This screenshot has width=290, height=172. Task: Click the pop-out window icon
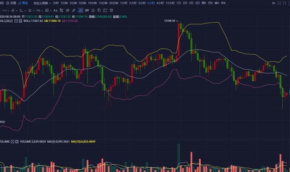pyautogui.click(x=285, y=3)
